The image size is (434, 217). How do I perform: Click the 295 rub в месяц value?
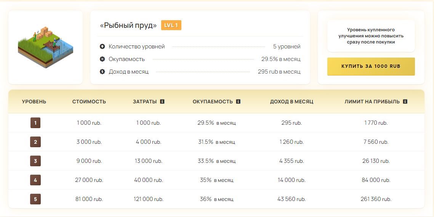[x=279, y=72]
